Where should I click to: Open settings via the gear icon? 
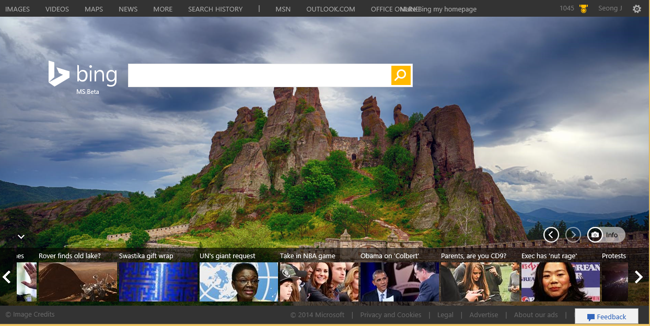[x=636, y=9]
